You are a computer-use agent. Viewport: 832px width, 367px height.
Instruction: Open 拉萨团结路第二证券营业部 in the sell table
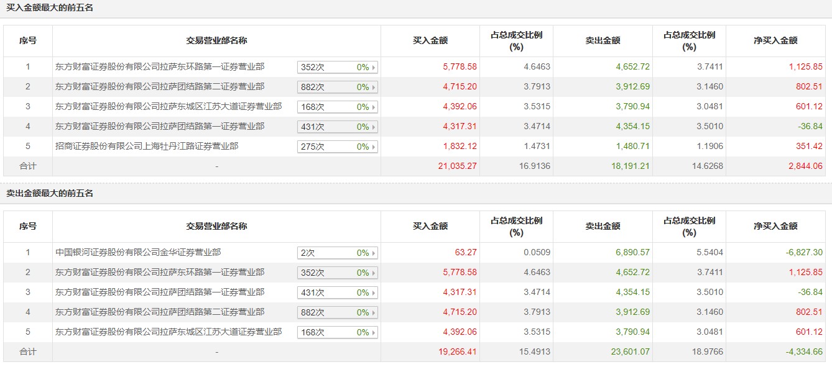[160, 312]
